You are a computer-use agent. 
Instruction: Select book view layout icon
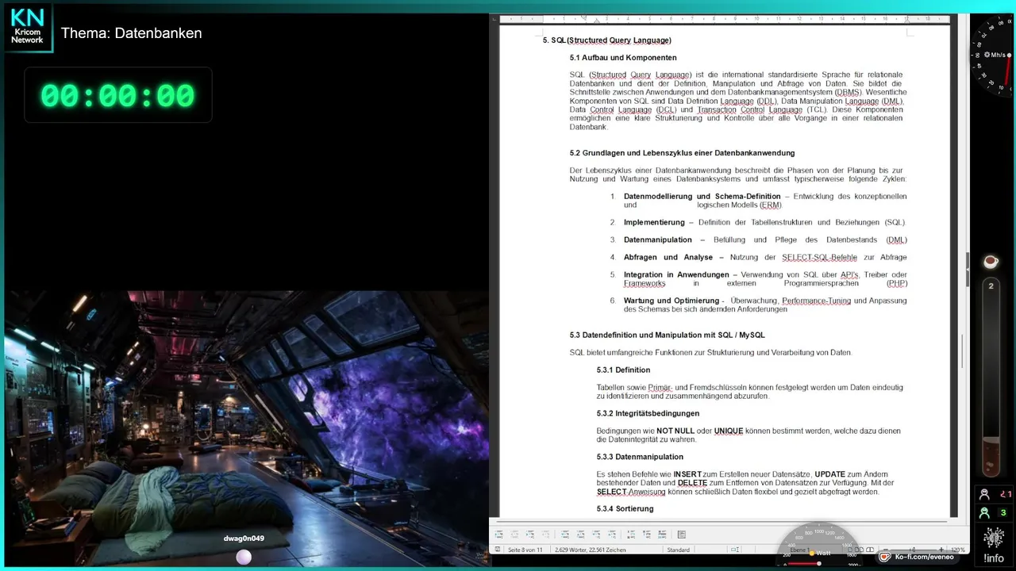870,550
